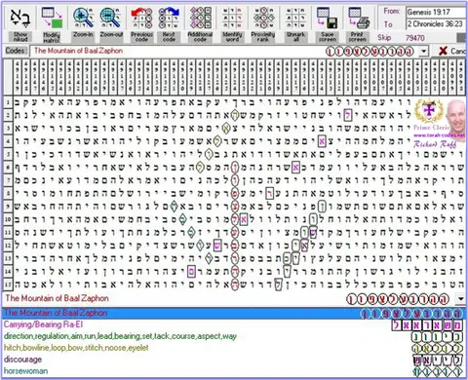Click the Save screen icon
Screen dimensions: 468x380
click(328, 18)
